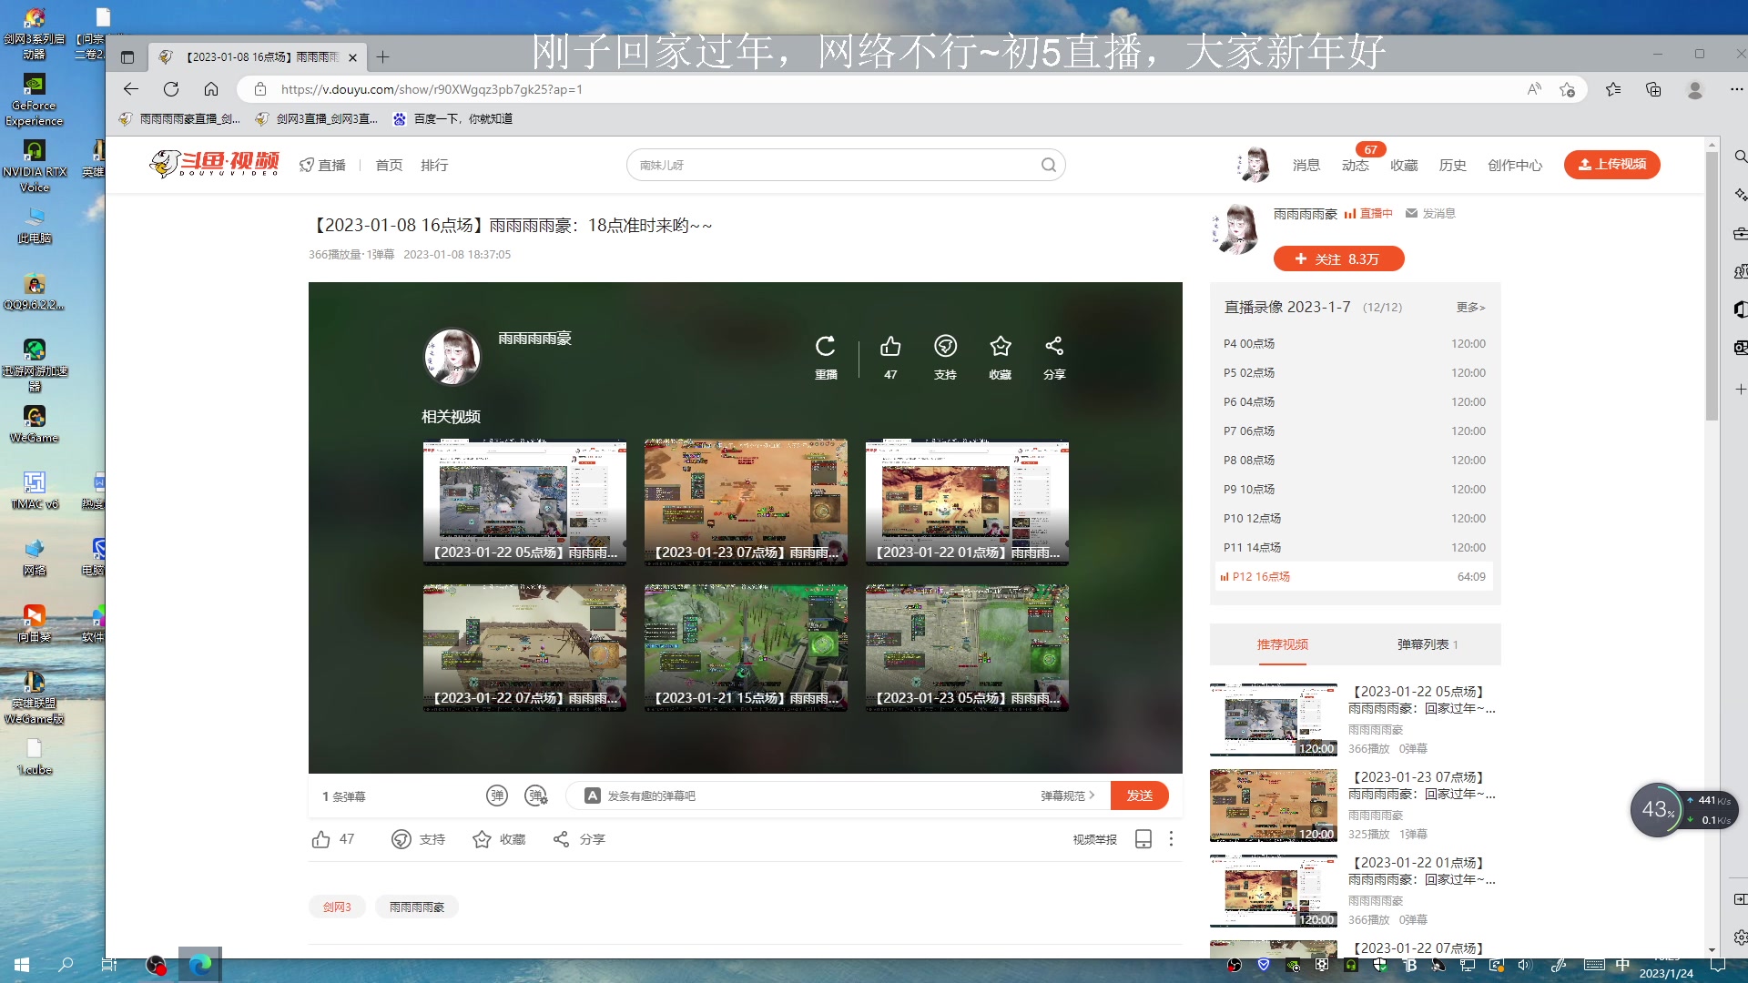
Task: Click 视频举报 report link
Action: (1094, 839)
